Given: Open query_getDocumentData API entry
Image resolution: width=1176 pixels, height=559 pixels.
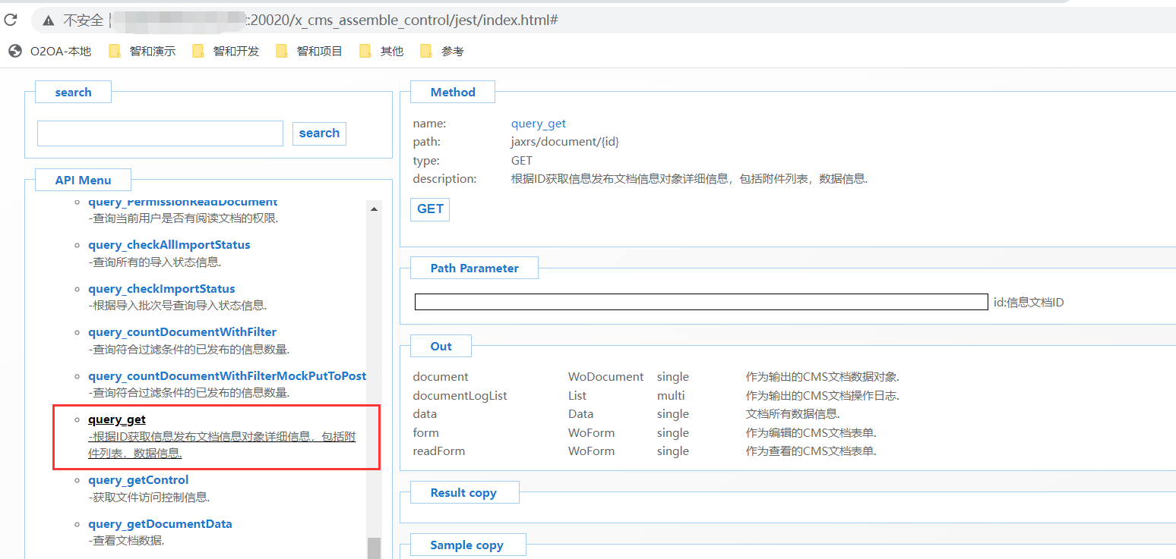Looking at the screenshot, I should [160, 524].
